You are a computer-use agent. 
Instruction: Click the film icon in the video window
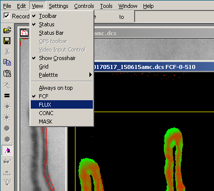pyautogui.click(x=24, y=33)
